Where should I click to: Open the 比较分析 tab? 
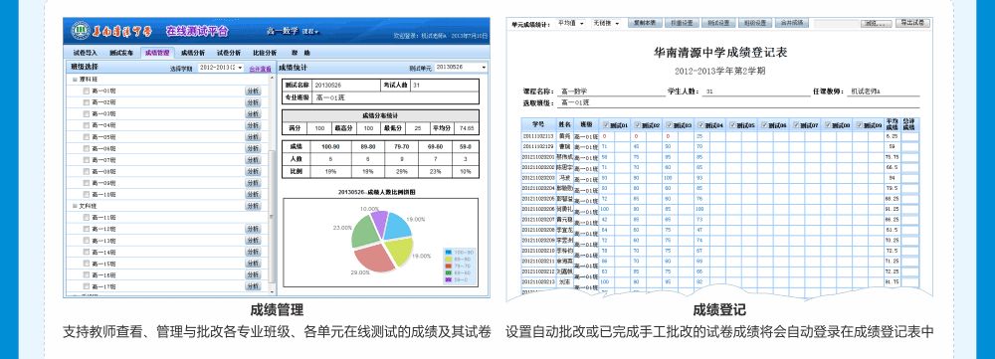click(264, 53)
